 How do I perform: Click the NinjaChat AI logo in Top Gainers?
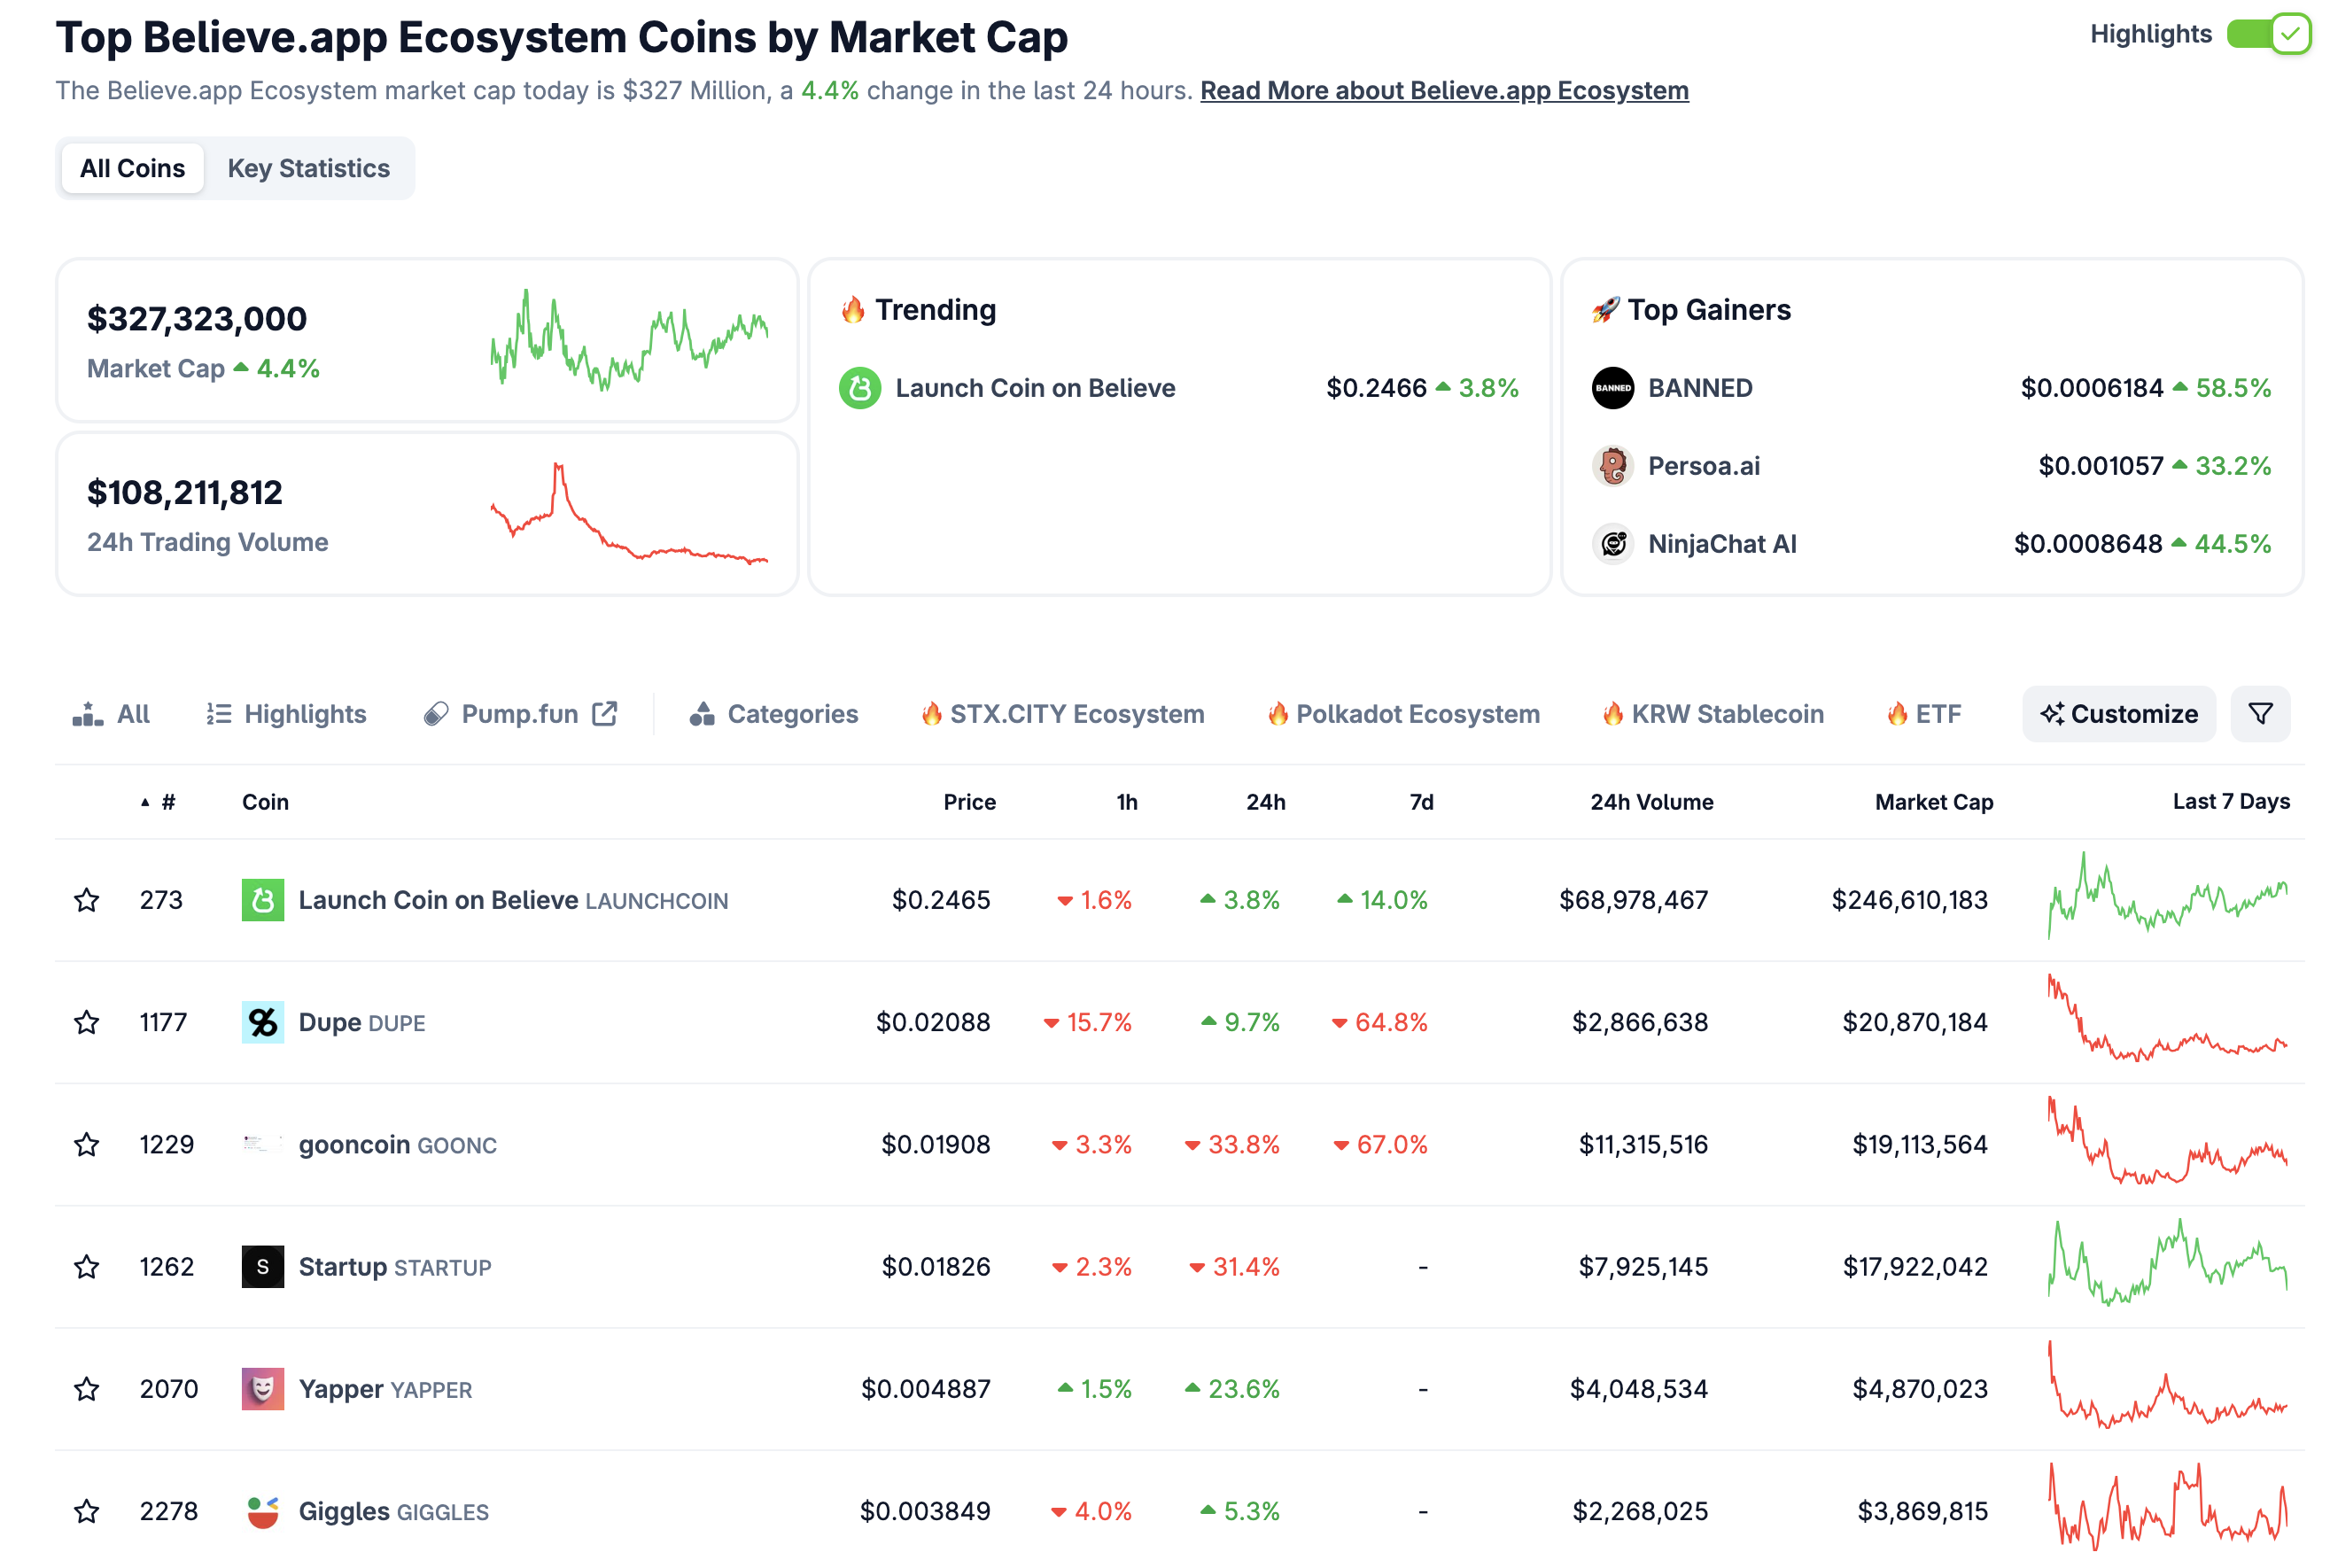click(x=1612, y=543)
